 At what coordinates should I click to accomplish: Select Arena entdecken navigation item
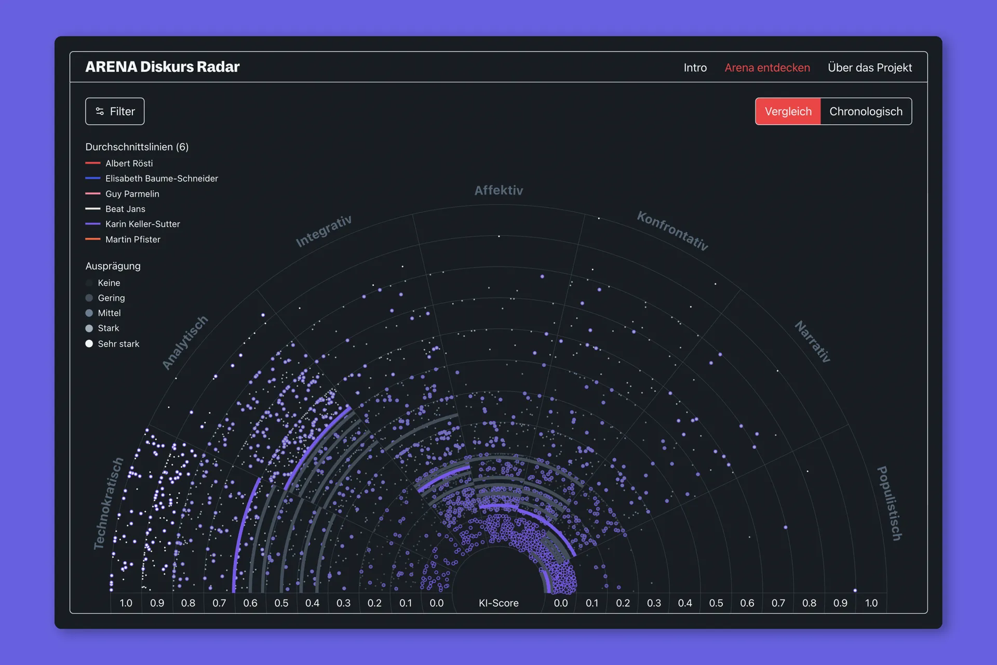tap(767, 68)
